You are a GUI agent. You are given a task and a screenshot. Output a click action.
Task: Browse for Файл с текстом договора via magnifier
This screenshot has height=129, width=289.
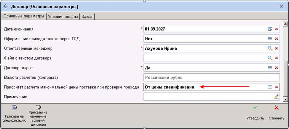coord(270,58)
